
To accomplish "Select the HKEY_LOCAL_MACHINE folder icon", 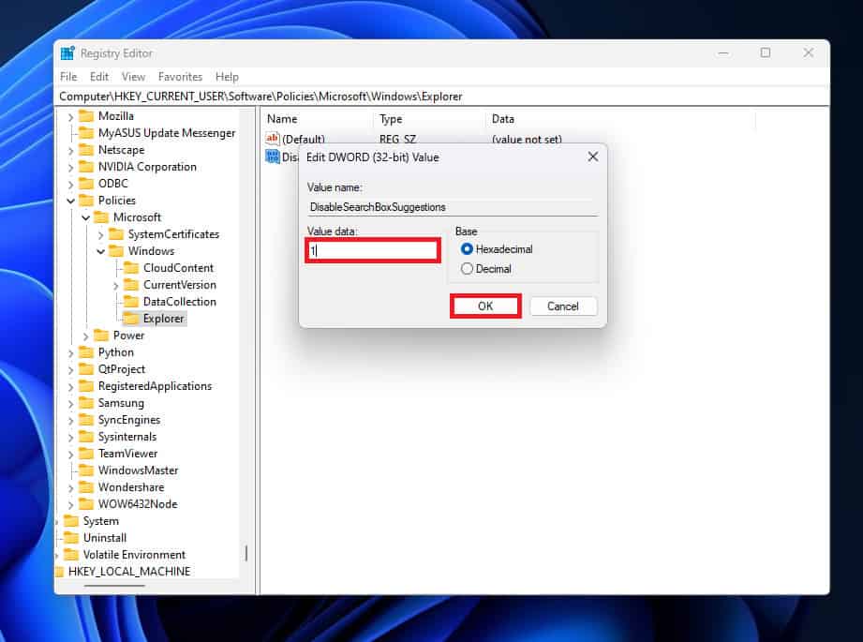I will (x=60, y=572).
